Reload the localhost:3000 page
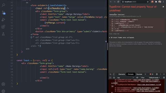This screenshot has height=93, width=166. pyautogui.click(x=118, y=2)
